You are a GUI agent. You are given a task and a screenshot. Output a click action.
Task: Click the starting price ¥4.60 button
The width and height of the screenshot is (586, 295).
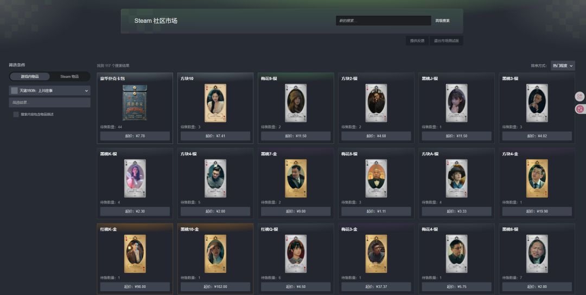point(376,136)
